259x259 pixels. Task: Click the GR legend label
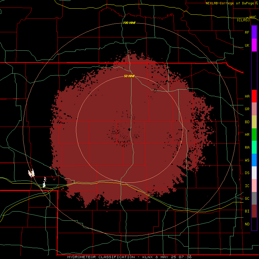(247, 109)
